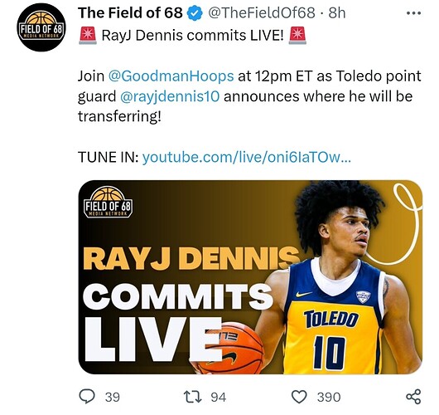
Task: Retweet the post using the arrows icon
Action: coord(192,397)
